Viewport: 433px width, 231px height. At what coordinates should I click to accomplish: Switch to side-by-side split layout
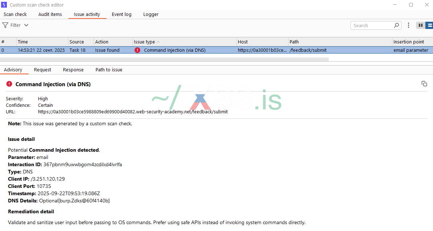click(x=421, y=25)
